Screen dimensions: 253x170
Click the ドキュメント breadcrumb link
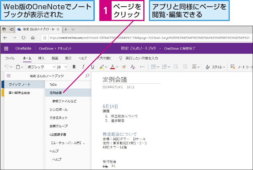coord(65,48)
